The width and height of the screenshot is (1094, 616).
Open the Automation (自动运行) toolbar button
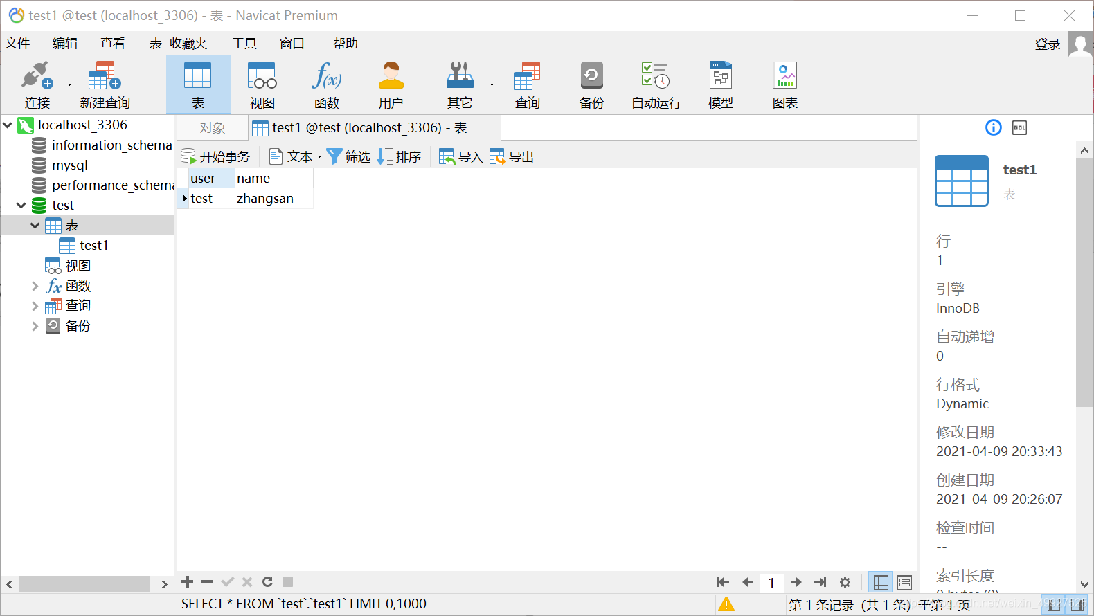(x=656, y=85)
